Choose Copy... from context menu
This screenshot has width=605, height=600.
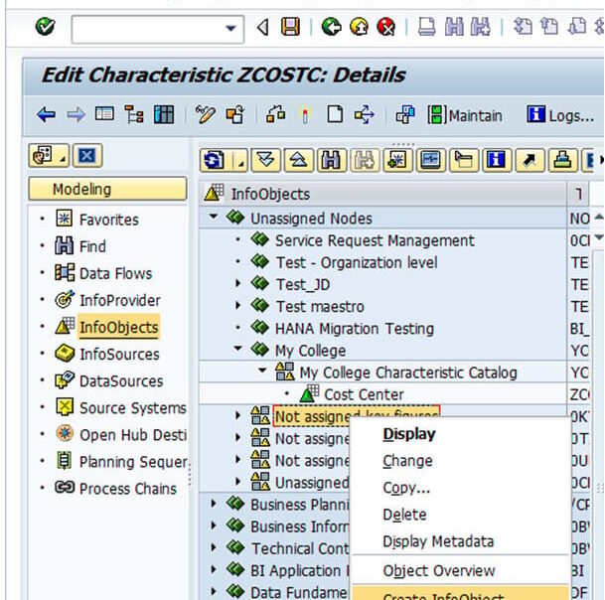pyautogui.click(x=406, y=488)
